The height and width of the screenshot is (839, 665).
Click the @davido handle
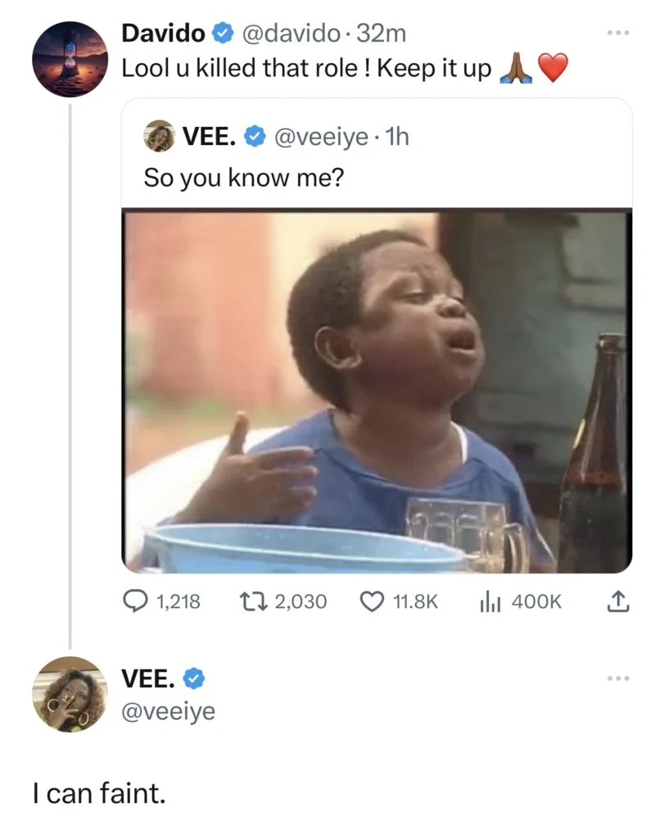pyautogui.click(x=292, y=34)
